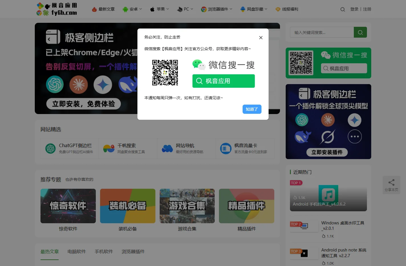Expand the 浏览器插件 navigation dropdown
The image size is (406, 266).
tap(216, 9)
